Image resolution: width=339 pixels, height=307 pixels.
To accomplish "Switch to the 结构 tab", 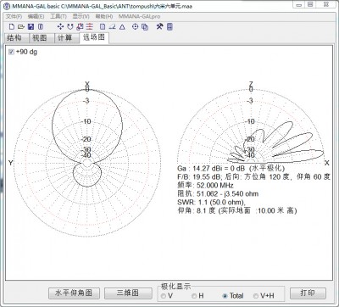I will pos(17,38).
